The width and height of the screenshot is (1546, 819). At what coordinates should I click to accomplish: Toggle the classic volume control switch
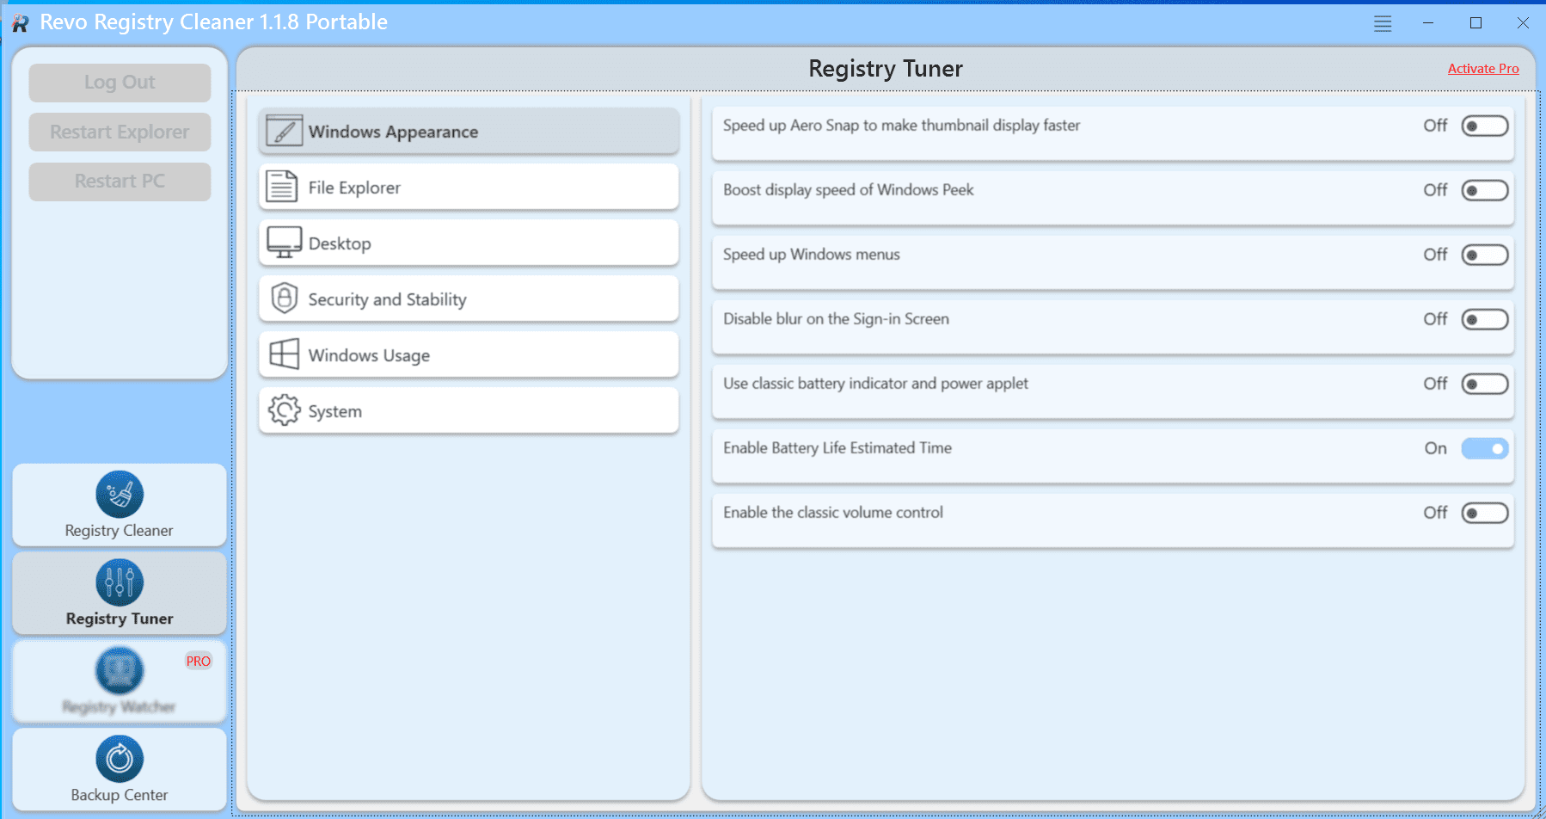(x=1485, y=513)
